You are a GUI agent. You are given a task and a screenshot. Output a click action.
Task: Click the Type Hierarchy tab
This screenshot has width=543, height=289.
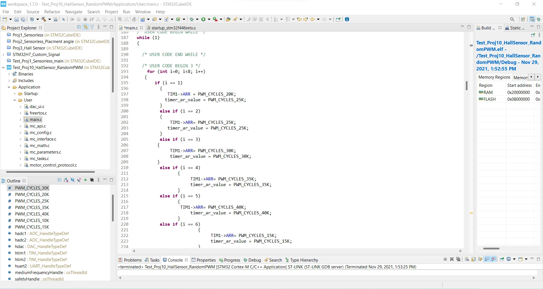[301, 260]
